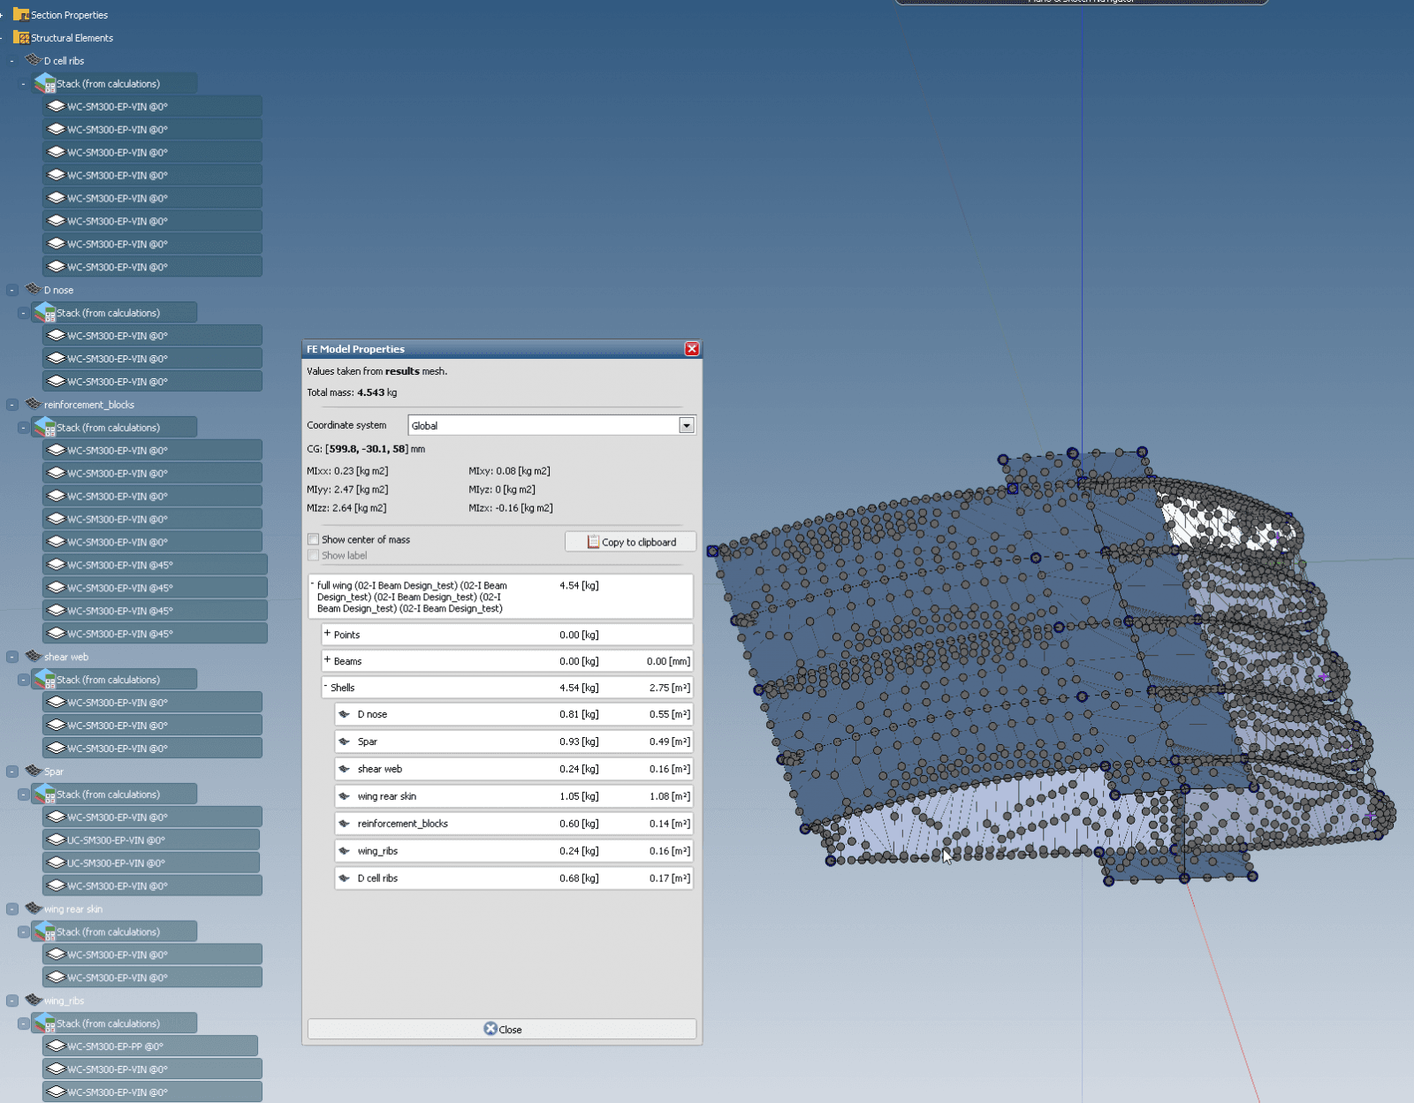Click the D cell ribs layer icon

coord(34,60)
